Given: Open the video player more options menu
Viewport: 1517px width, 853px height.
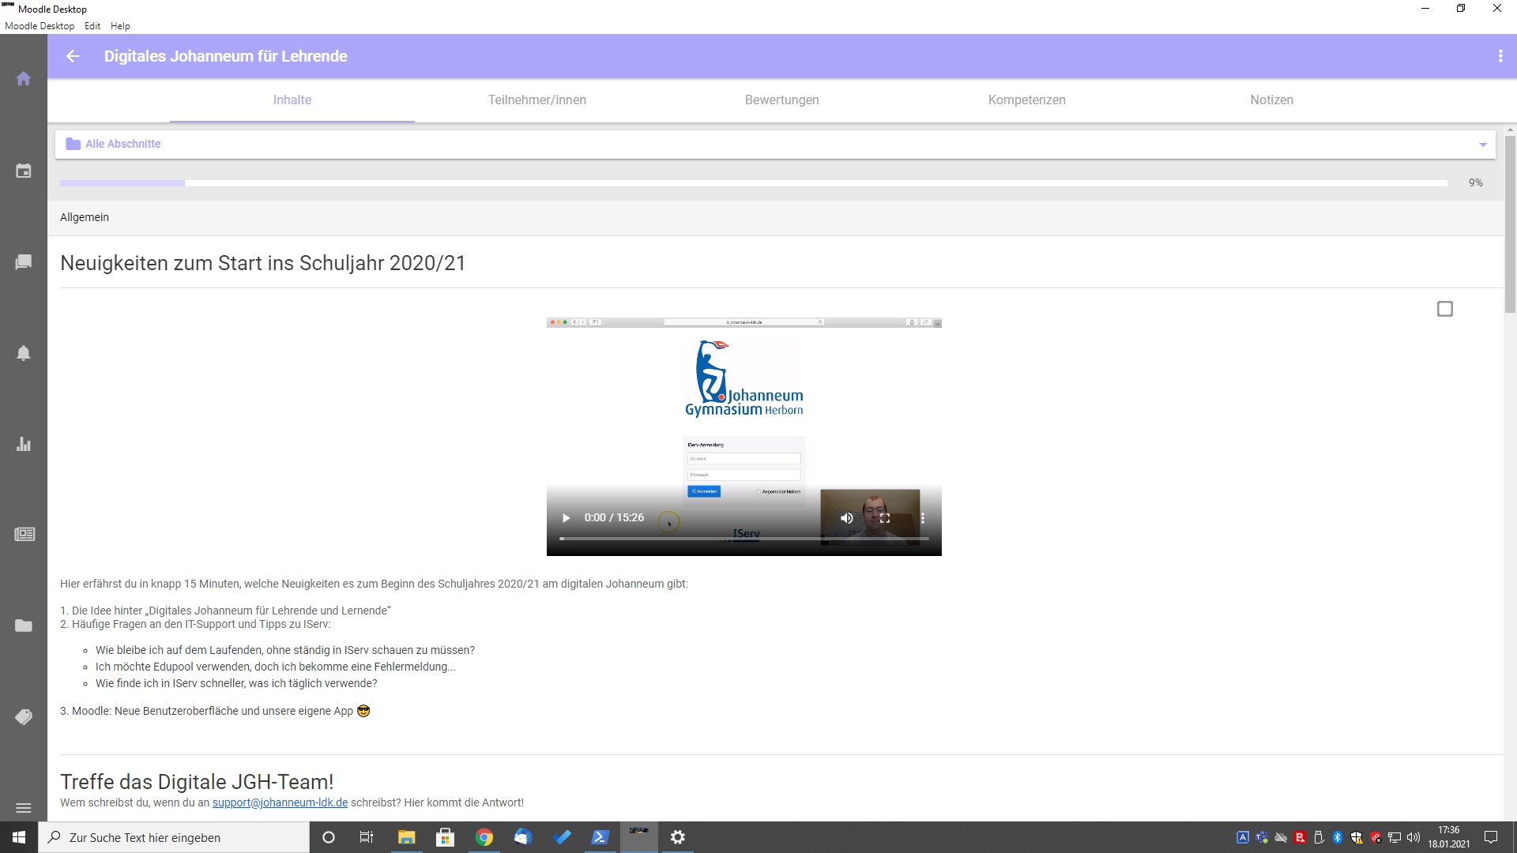Looking at the screenshot, I should tap(922, 518).
